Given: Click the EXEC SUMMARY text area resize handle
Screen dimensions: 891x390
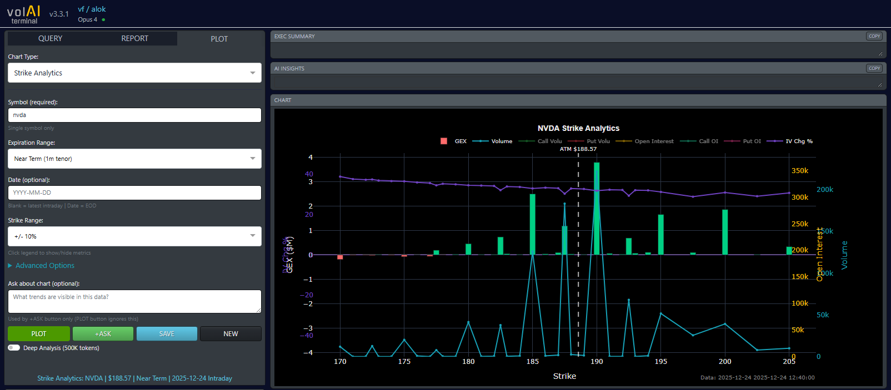Looking at the screenshot, I should [880, 54].
